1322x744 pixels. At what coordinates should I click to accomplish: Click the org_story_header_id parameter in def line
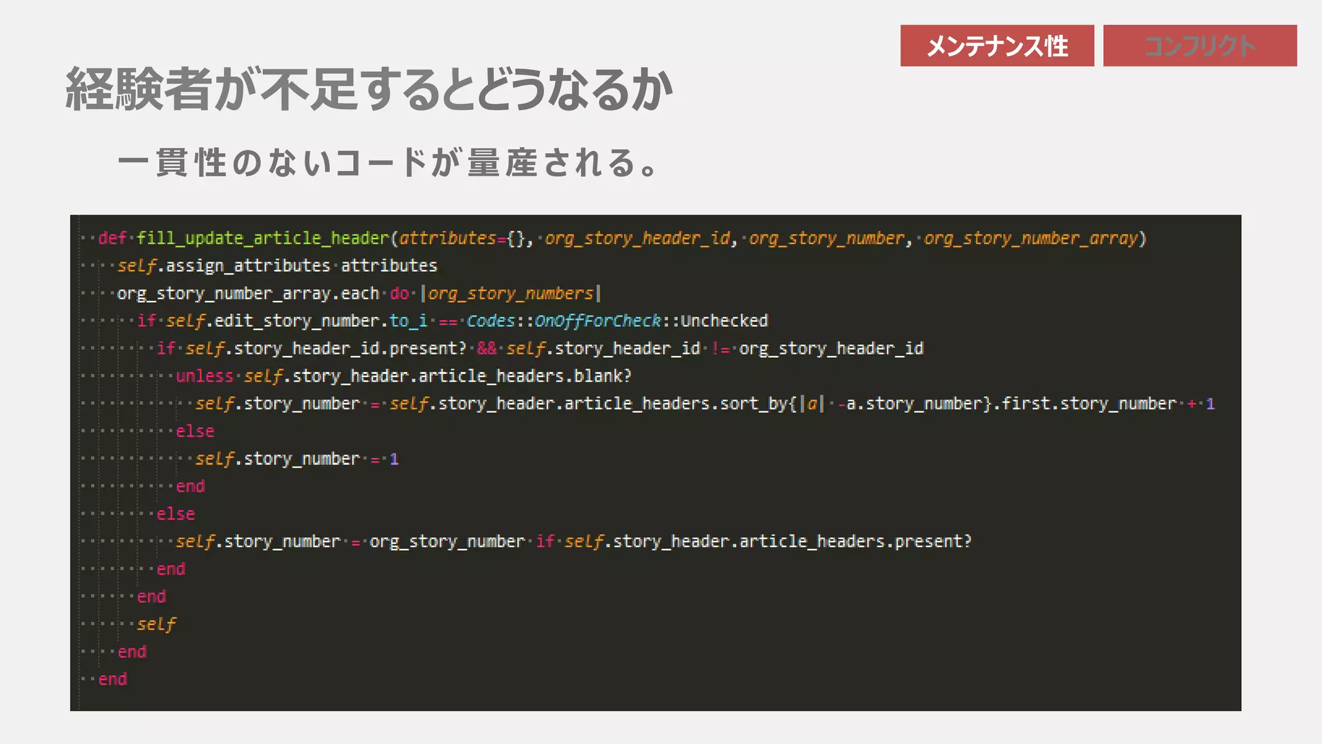(x=637, y=238)
